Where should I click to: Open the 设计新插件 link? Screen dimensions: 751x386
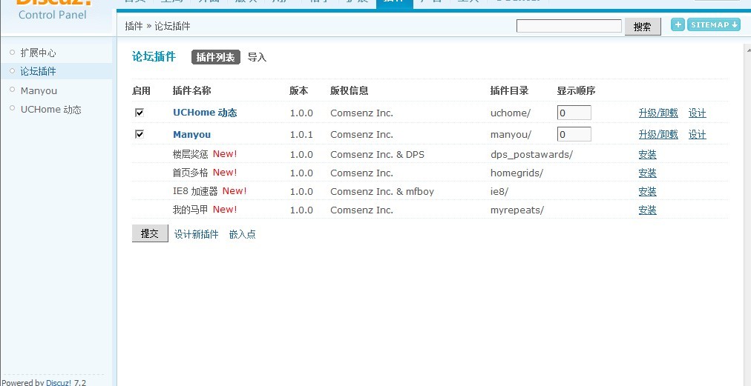[x=197, y=234]
